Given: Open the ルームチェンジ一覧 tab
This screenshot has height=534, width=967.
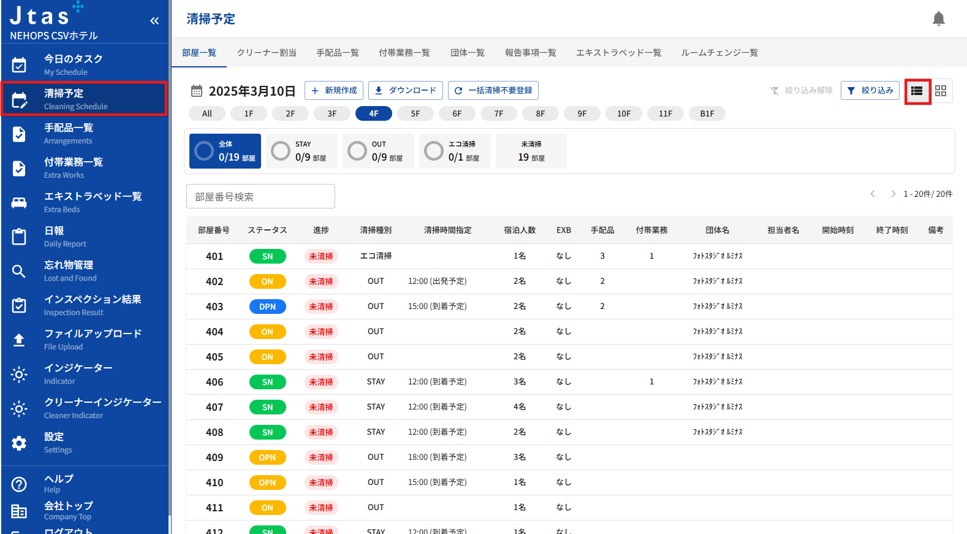Looking at the screenshot, I should 719,53.
